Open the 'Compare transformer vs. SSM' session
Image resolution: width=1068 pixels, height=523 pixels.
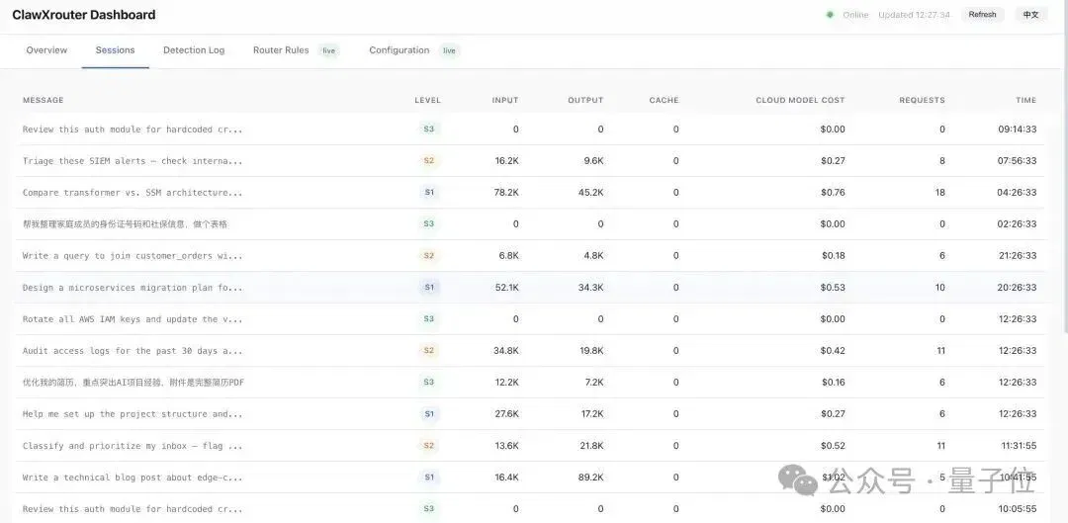click(x=530, y=193)
